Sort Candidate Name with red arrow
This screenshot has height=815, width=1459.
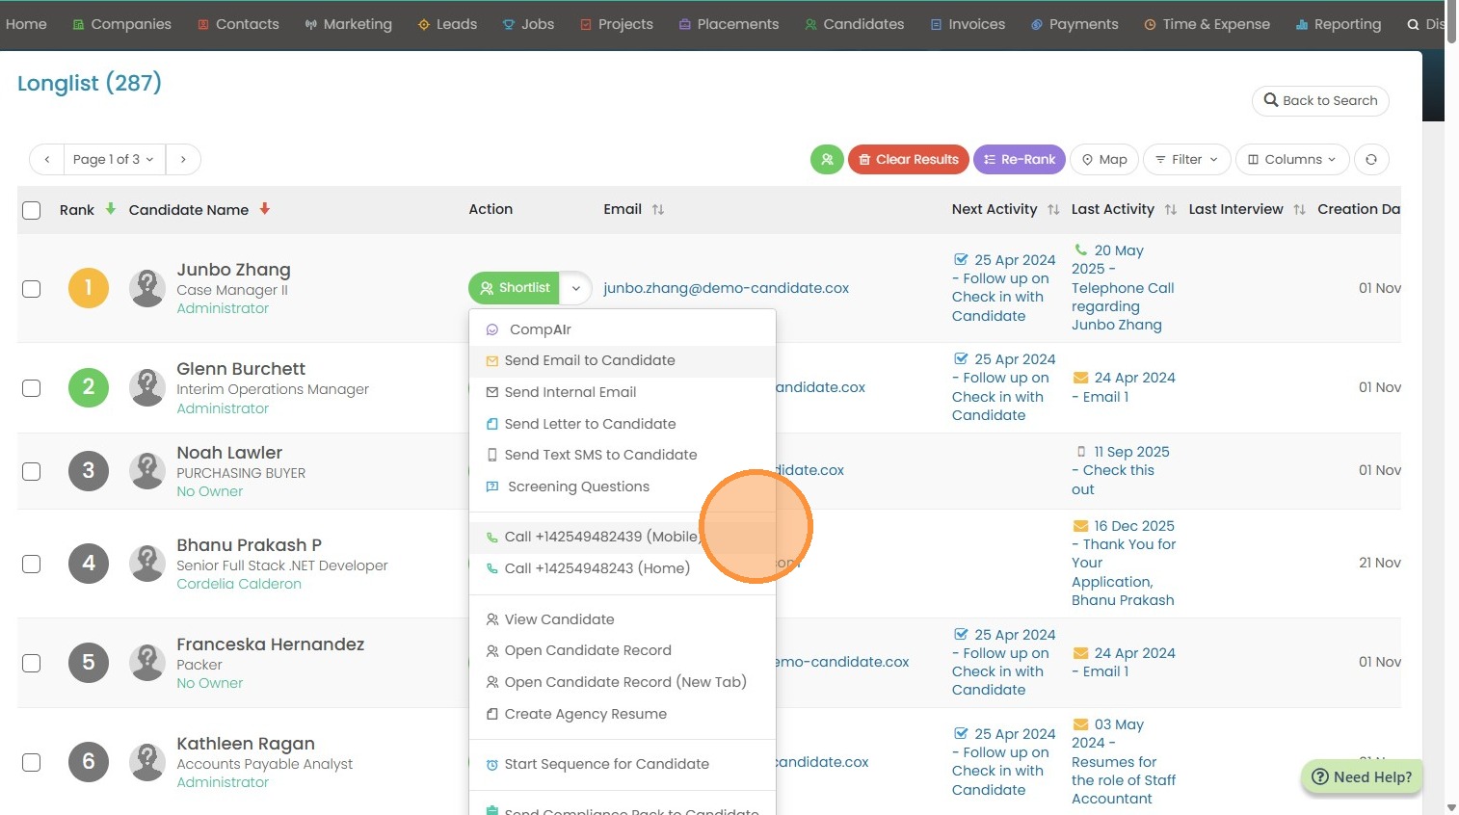[265, 209]
